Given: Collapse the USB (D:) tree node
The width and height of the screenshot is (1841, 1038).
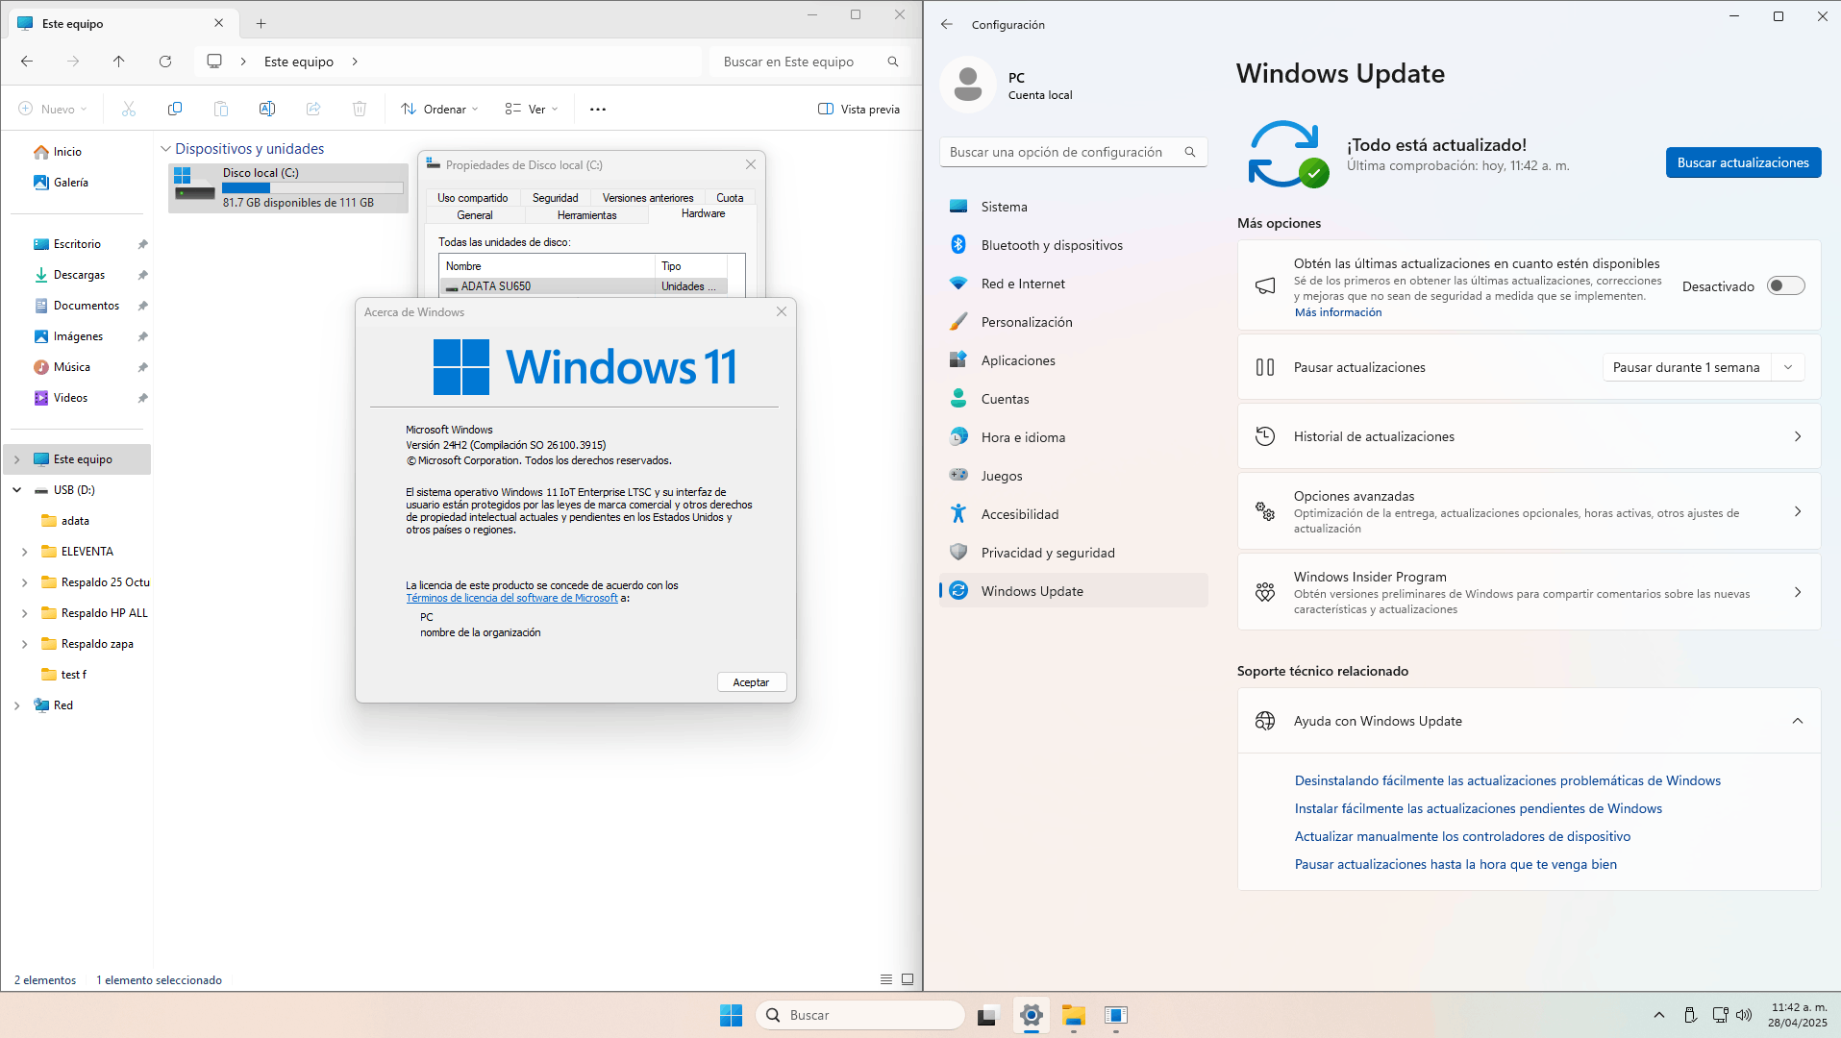Looking at the screenshot, I should tap(16, 490).
